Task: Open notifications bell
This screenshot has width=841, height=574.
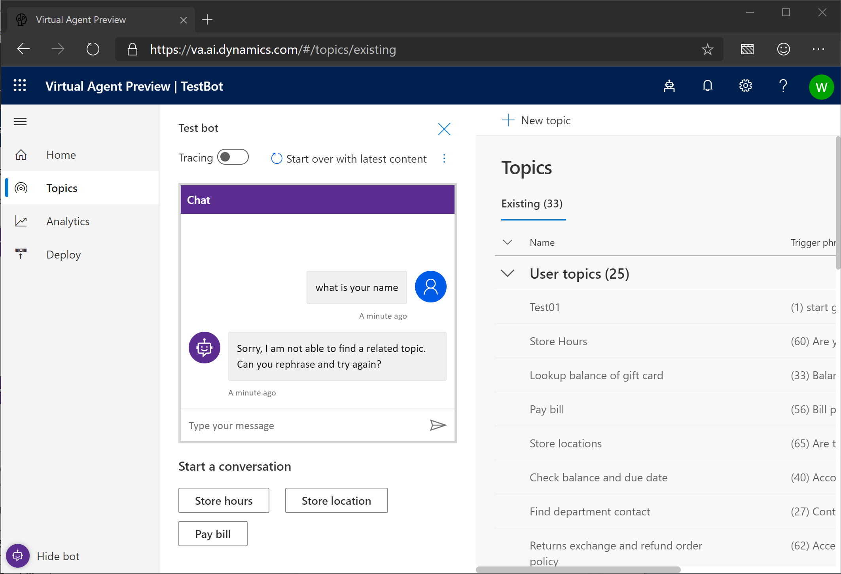Action: point(707,86)
